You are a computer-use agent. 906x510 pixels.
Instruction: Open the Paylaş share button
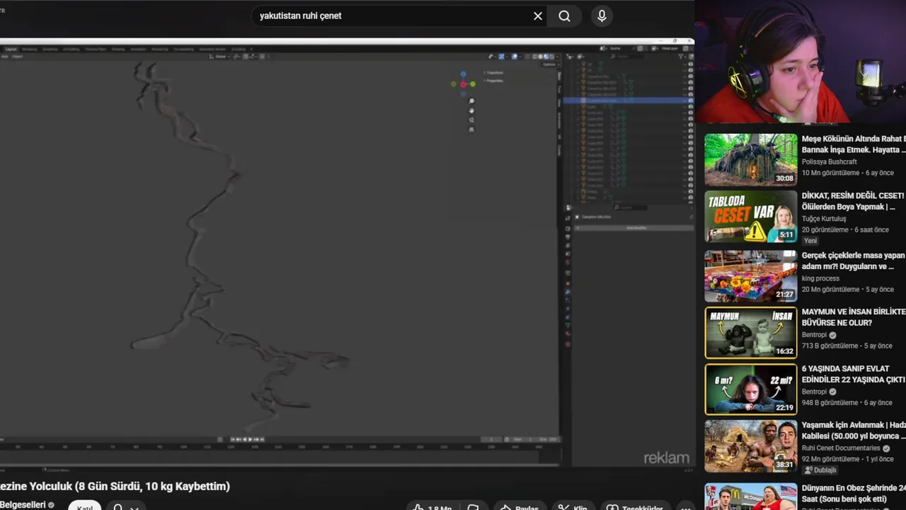(520, 506)
